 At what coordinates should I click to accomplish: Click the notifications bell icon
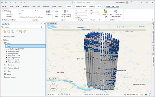click(131, 2)
